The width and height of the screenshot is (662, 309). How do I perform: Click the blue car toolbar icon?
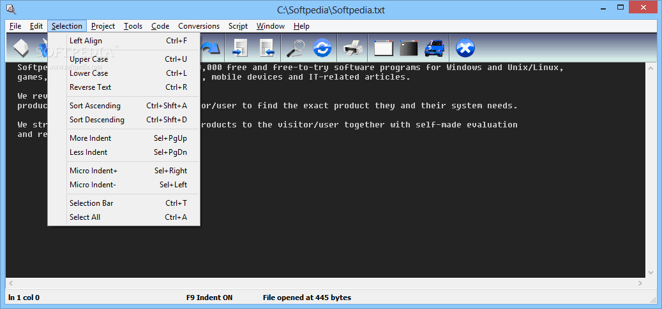tap(434, 48)
